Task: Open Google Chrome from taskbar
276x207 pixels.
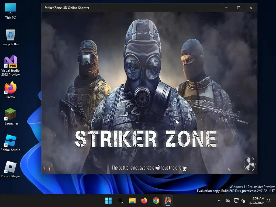Action: [156, 201]
